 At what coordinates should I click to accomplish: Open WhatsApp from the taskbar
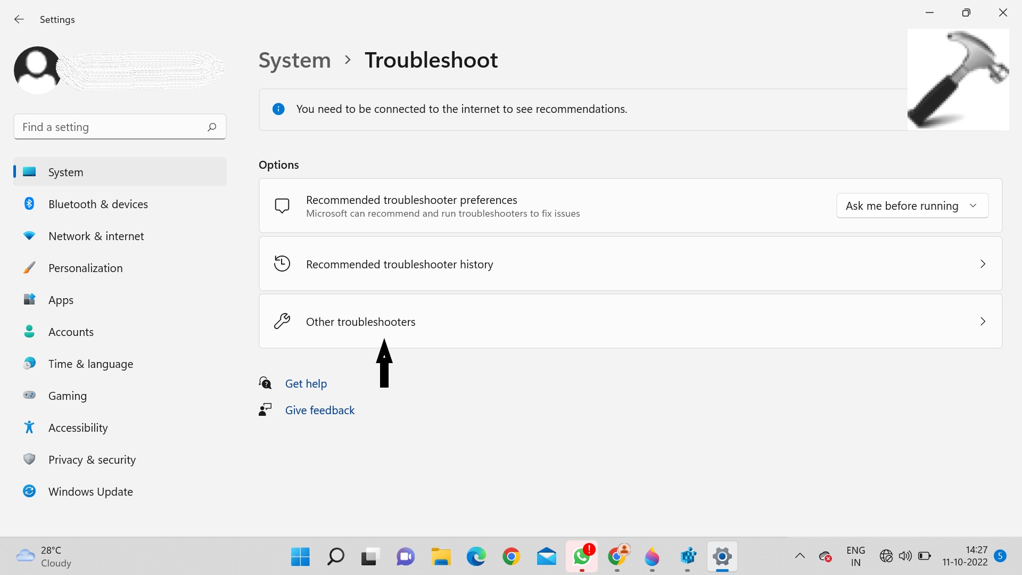point(581,557)
